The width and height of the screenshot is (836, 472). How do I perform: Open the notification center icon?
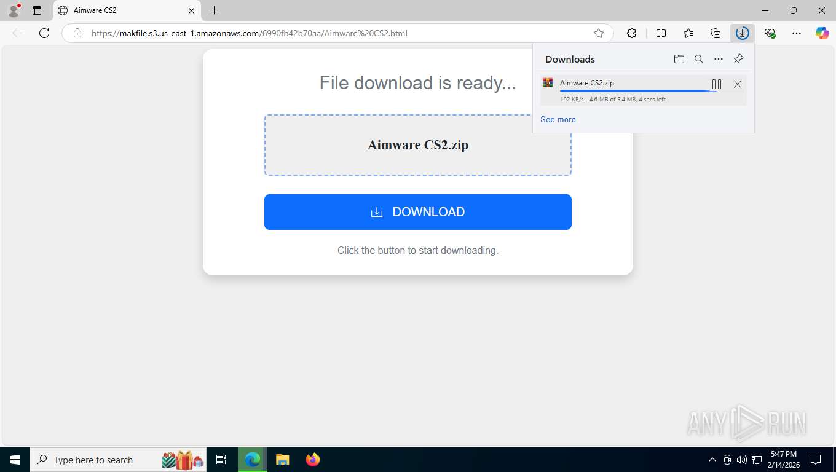(x=816, y=460)
